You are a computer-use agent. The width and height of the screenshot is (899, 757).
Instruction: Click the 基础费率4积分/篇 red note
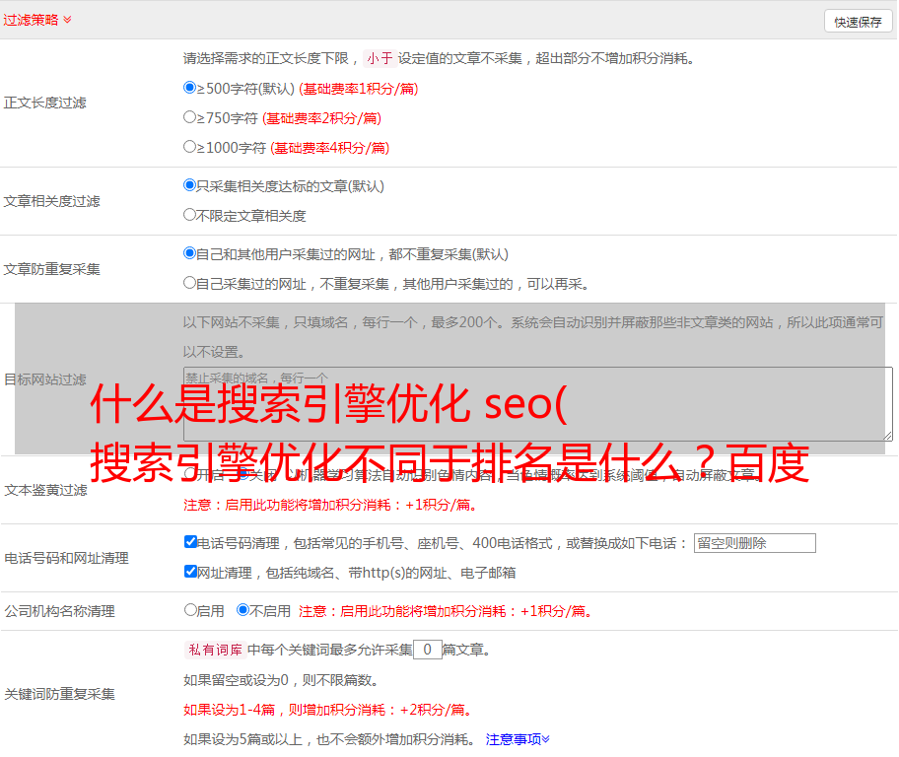click(x=329, y=148)
